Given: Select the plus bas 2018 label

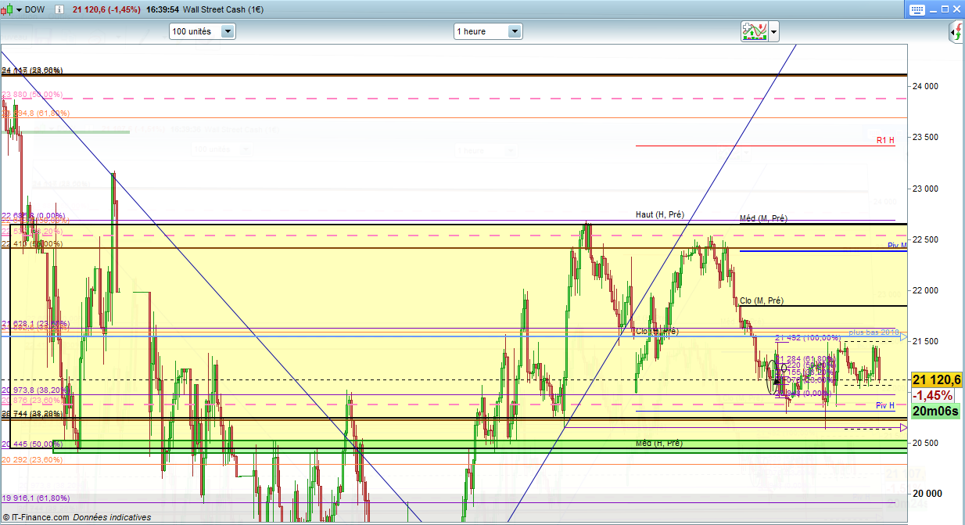Looking at the screenshot, I should click(874, 332).
